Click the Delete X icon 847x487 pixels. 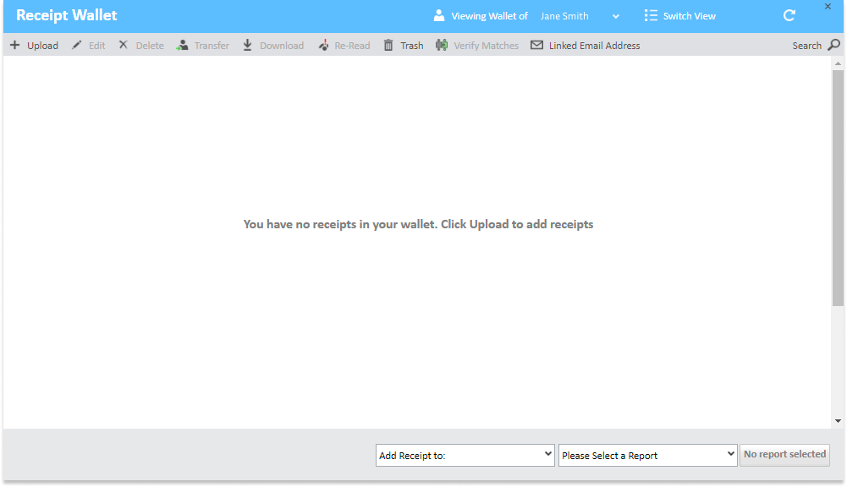click(x=123, y=46)
